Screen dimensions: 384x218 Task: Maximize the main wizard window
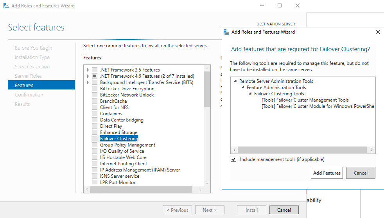[280, 5]
